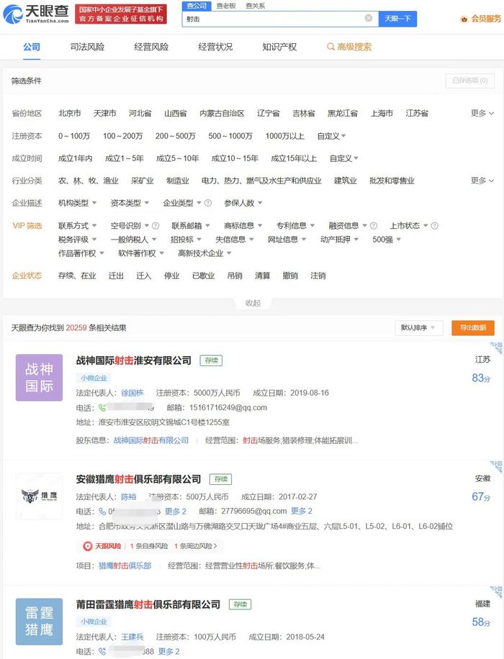Click the advanced search magnifier icon

tap(330, 47)
